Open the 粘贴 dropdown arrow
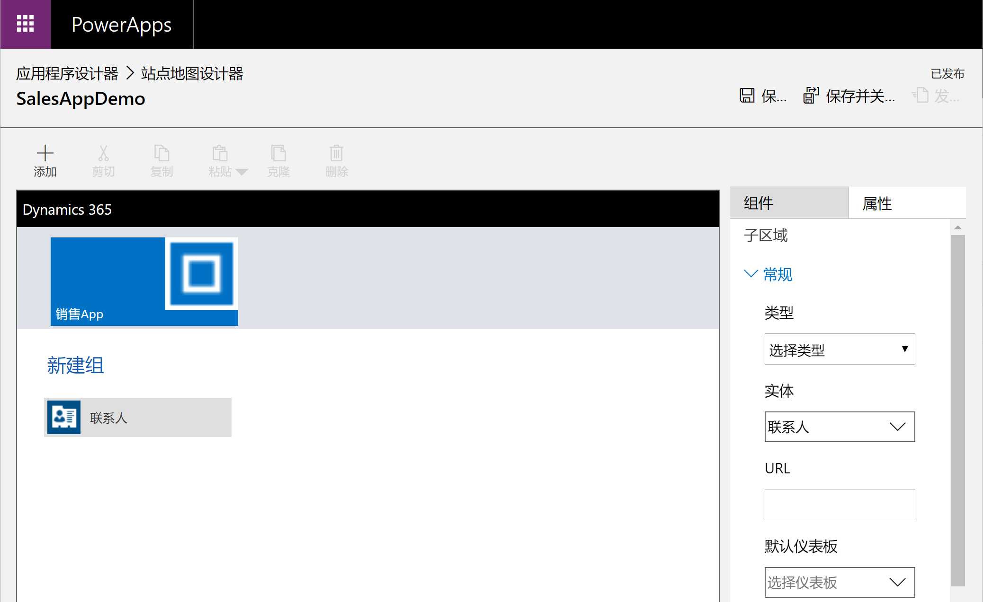This screenshot has width=983, height=602. click(x=241, y=172)
